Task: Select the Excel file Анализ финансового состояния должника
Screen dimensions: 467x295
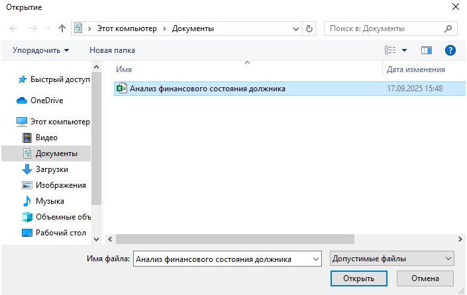Action: pos(207,89)
